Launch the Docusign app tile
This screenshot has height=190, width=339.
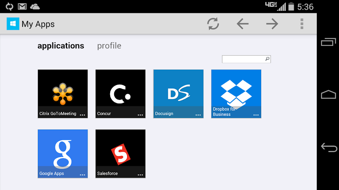[178, 94]
